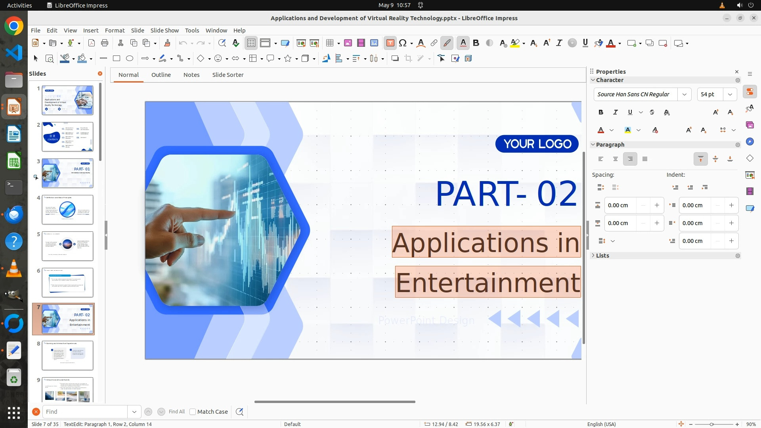This screenshot has width=761, height=428.
Task: Expand the Lists section
Action: (602, 256)
